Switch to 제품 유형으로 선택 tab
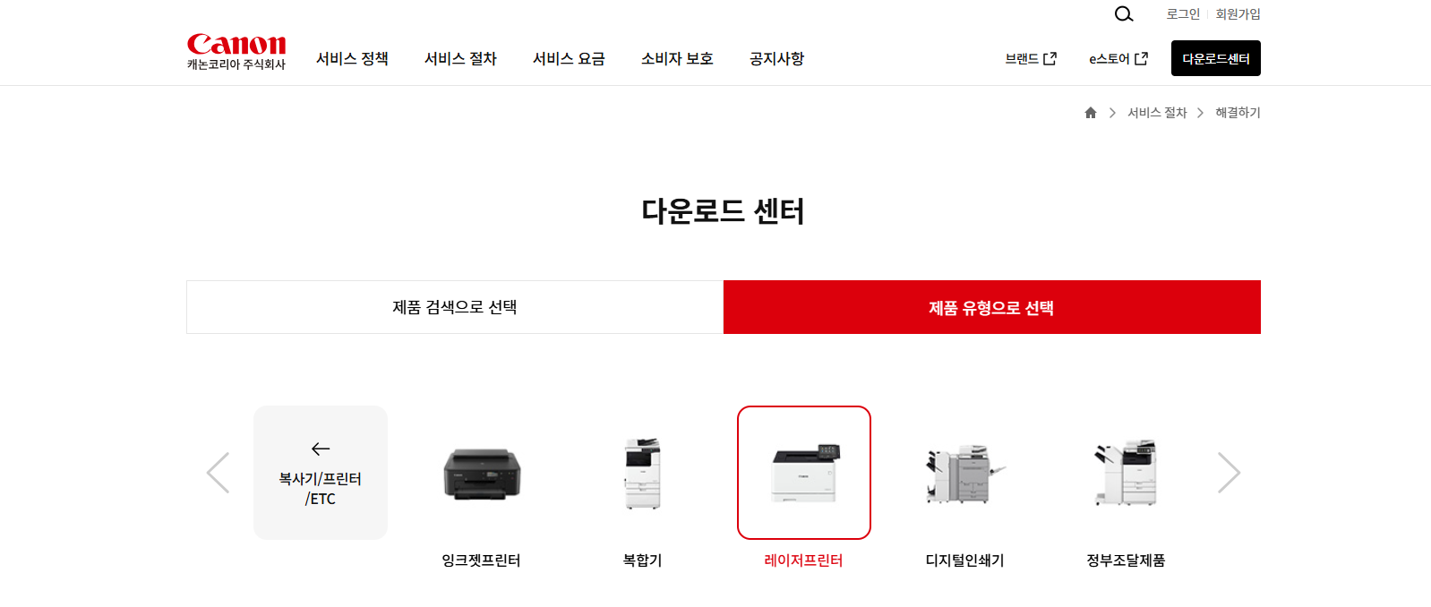Image resolution: width=1431 pixels, height=607 pixels. [992, 307]
